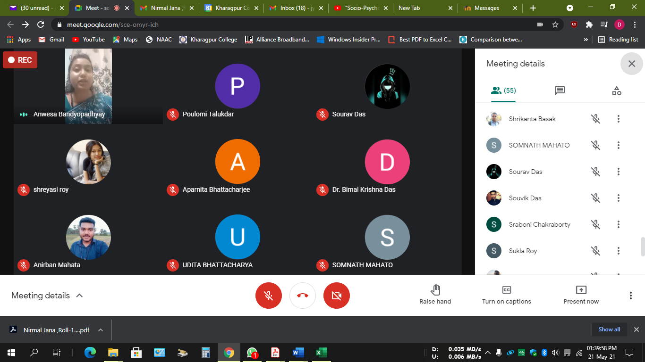Open more options for Sukla Roy
645x362 pixels.
[619, 251]
